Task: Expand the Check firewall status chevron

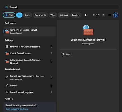Action: click(52, 53)
